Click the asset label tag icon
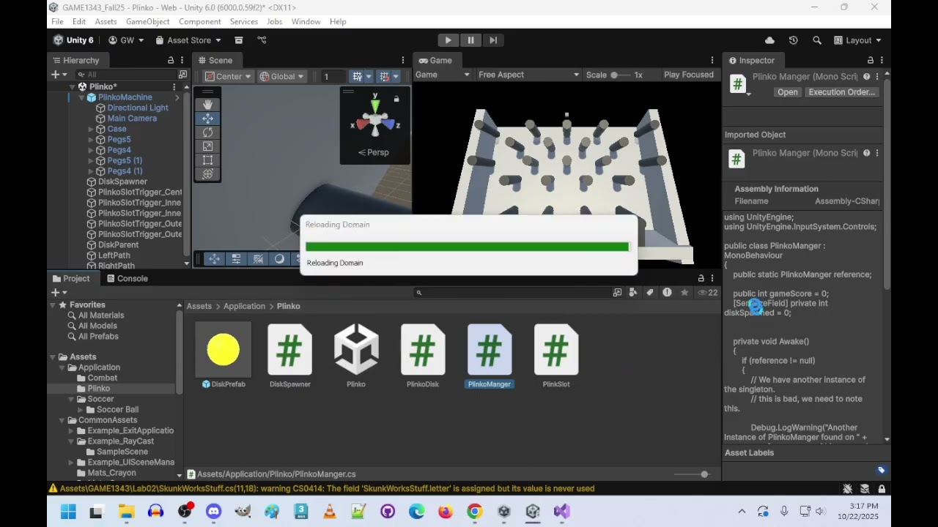938x527 pixels. 882,470
